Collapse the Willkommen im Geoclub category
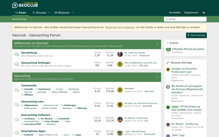This screenshot has height=137, width=219. (157, 45)
